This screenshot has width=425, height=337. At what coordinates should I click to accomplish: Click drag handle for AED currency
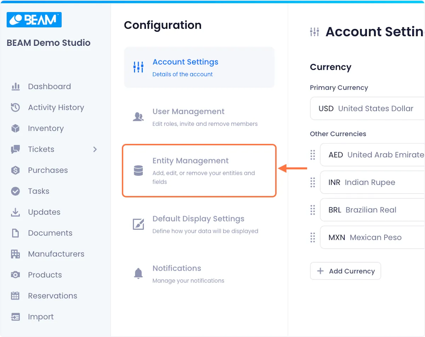(313, 155)
